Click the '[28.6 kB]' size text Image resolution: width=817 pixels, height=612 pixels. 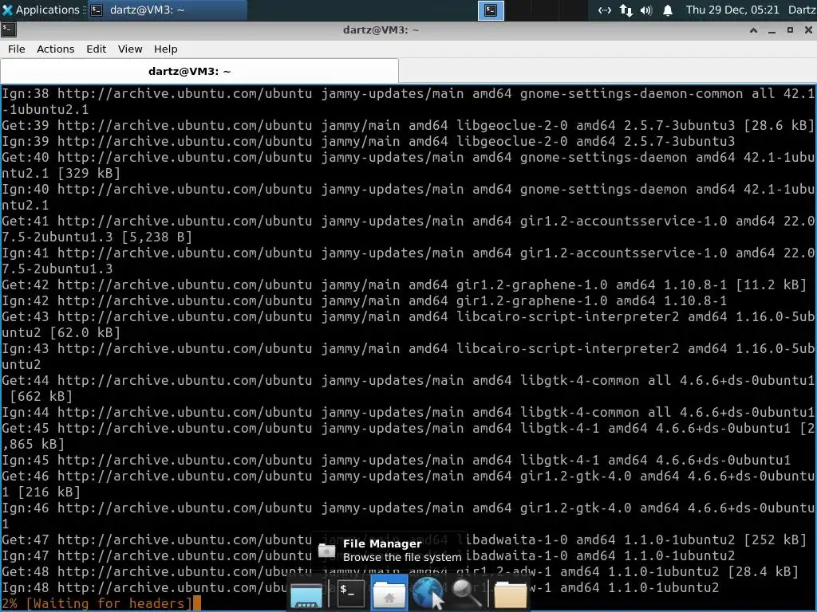[x=779, y=125]
